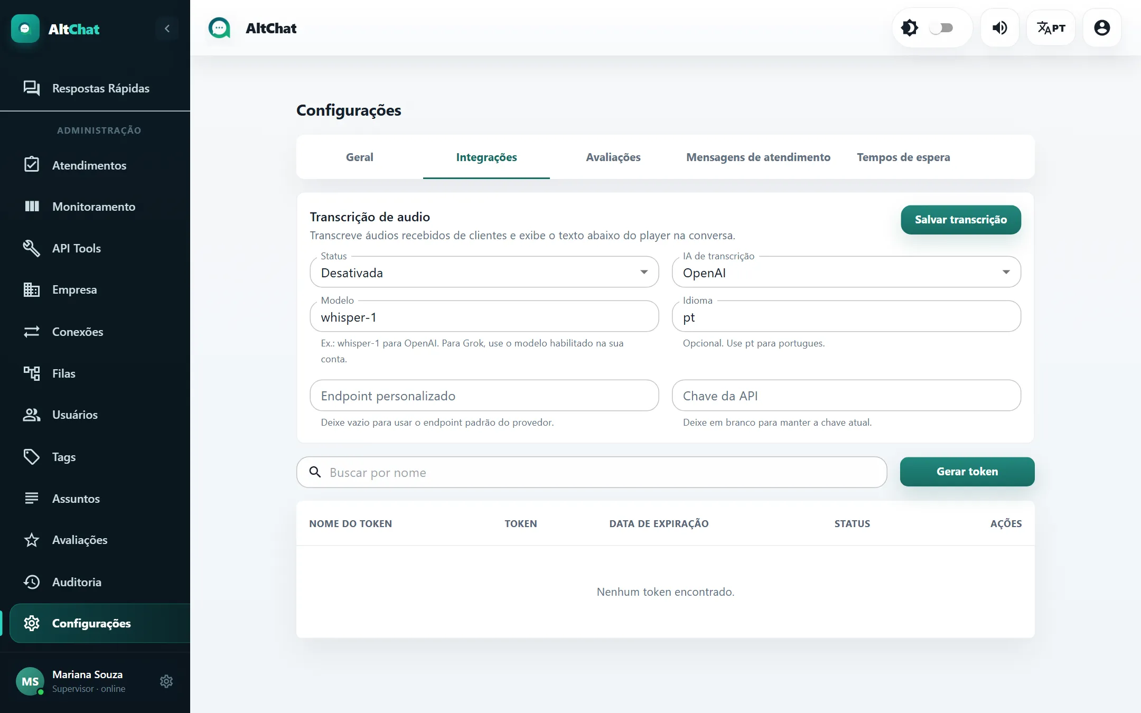This screenshot has height=713, width=1141.
Task: Focus the Idioma input field
Action: pyautogui.click(x=846, y=316)
